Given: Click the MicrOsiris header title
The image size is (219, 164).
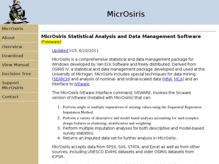Looking at the screenshot, I should (x=126, y=14).
